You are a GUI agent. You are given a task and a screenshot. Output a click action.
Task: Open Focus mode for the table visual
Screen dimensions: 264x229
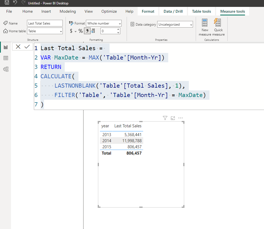click(173, 118)
